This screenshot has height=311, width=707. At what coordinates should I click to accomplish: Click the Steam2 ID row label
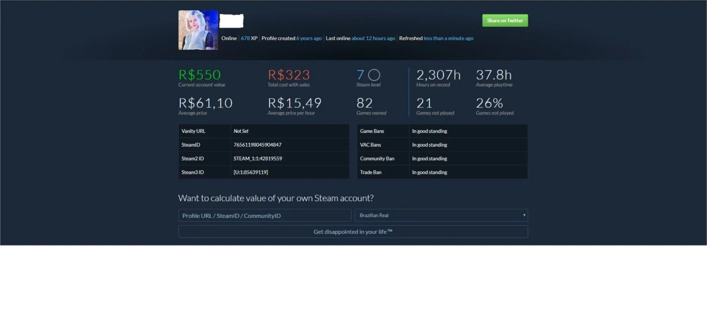[192, 158]
